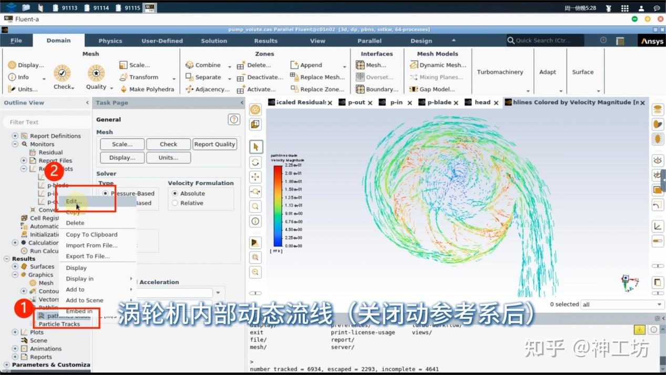Click the 91113 item in OS taskbar
Viewport: 666px width, 375px height.
pos(65,8)
